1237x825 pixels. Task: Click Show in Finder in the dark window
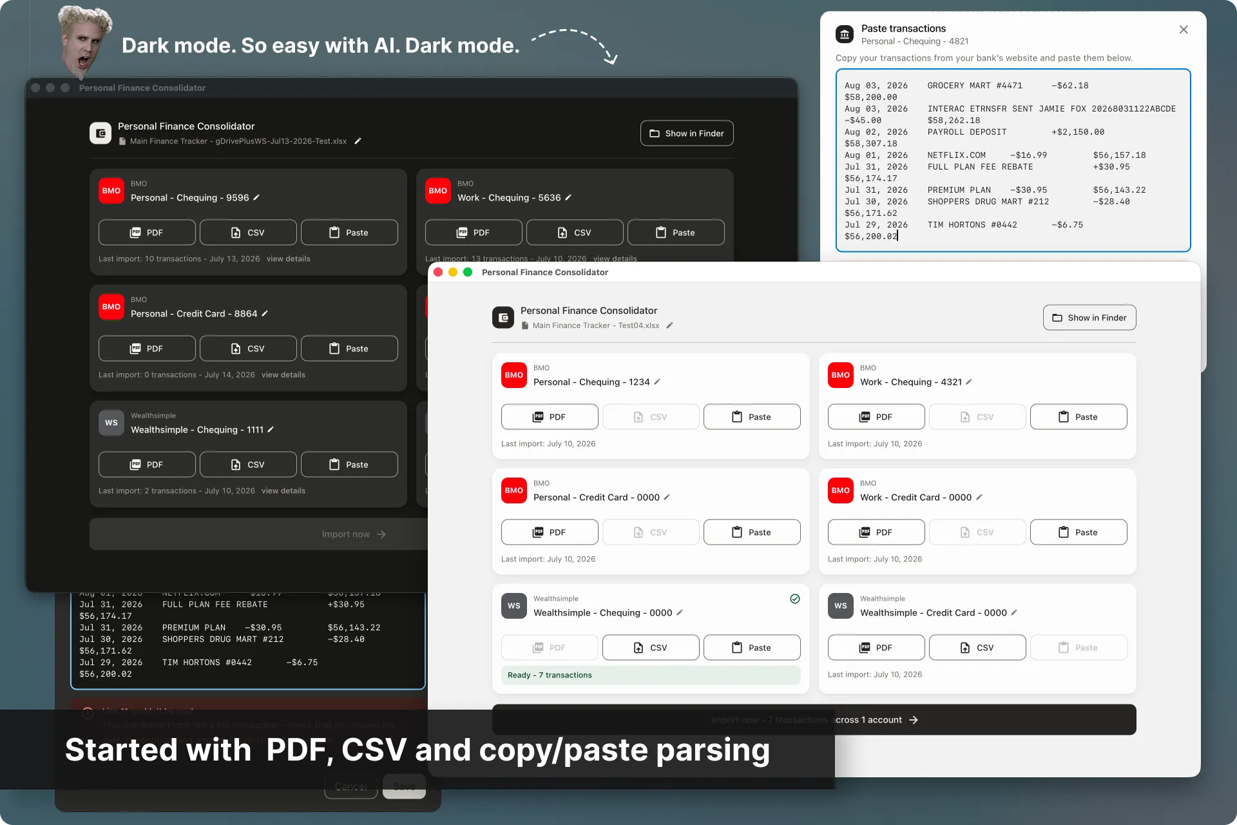click(687, 133)
